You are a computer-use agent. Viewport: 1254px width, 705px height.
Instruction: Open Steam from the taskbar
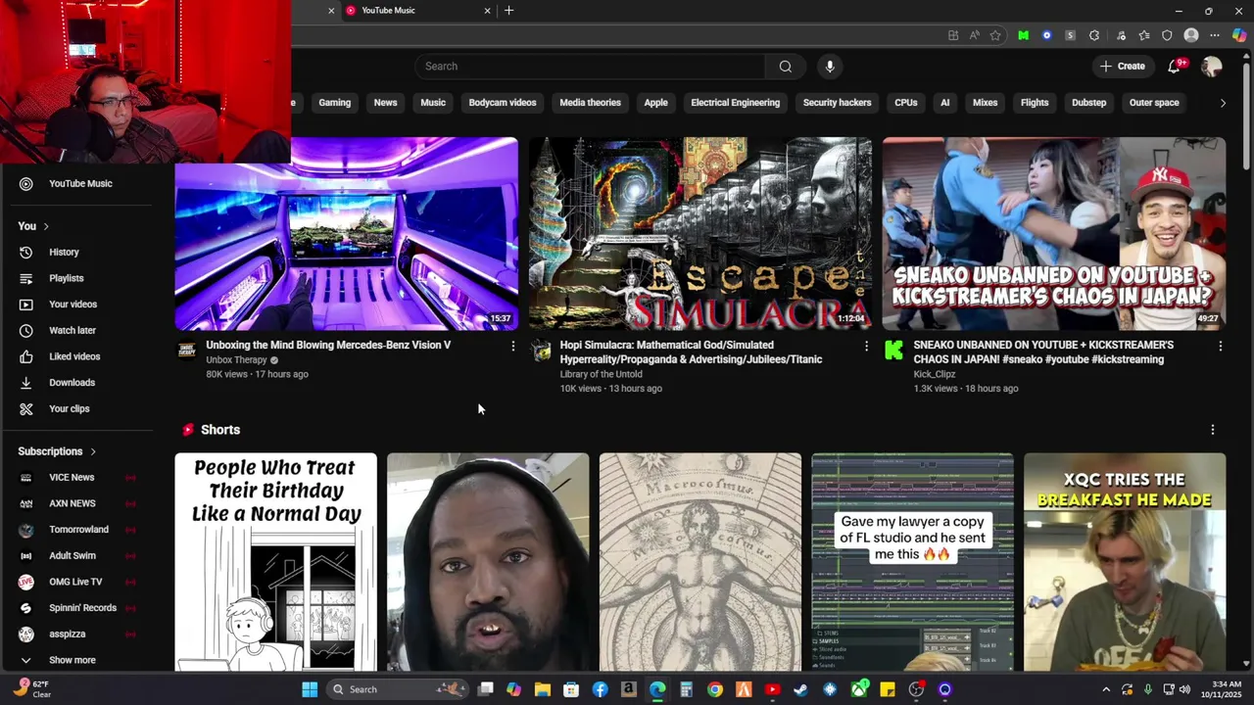pyautogui.click(x=800, y=689)
